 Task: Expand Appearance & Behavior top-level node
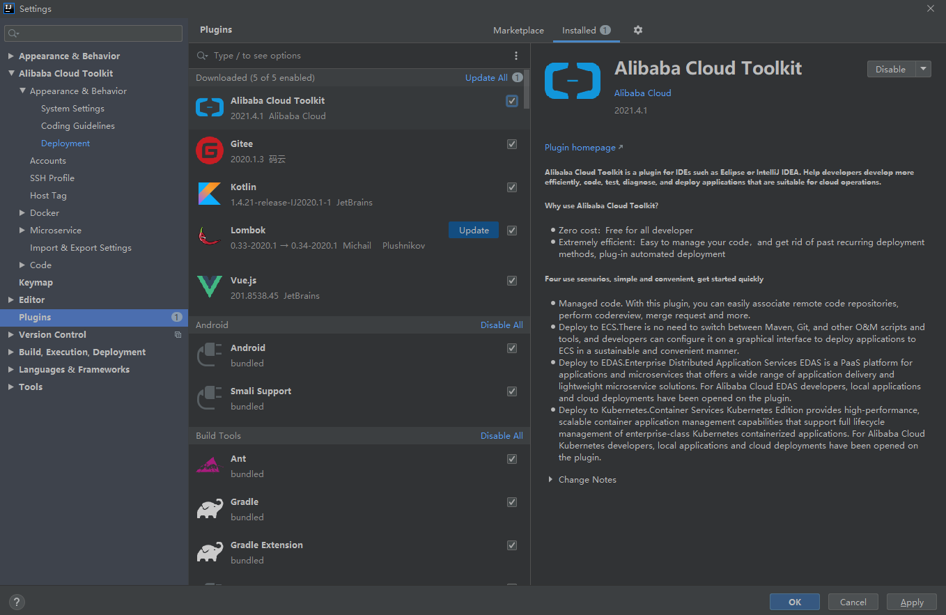[x=11, y=56]
